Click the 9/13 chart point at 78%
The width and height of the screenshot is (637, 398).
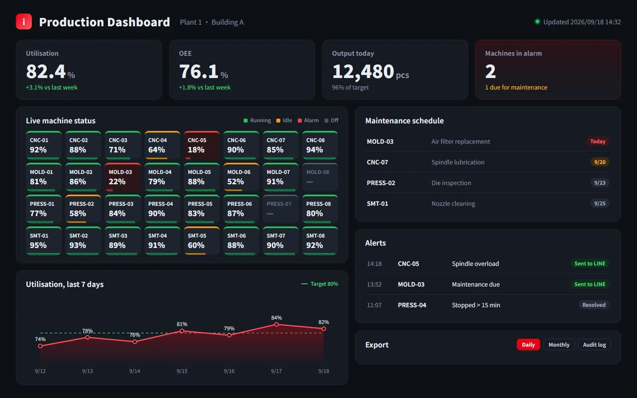[x=88, y=338]
